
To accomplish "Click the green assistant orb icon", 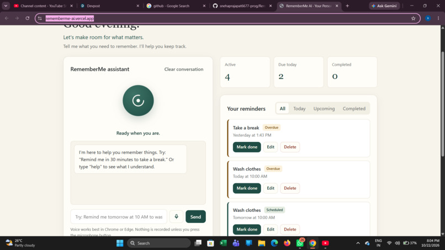I will coord(138,100).
